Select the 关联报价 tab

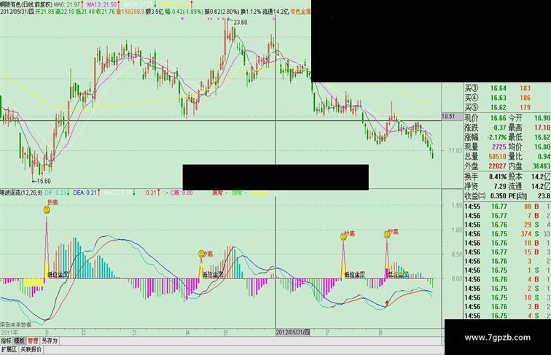click(x=31, y=350)
